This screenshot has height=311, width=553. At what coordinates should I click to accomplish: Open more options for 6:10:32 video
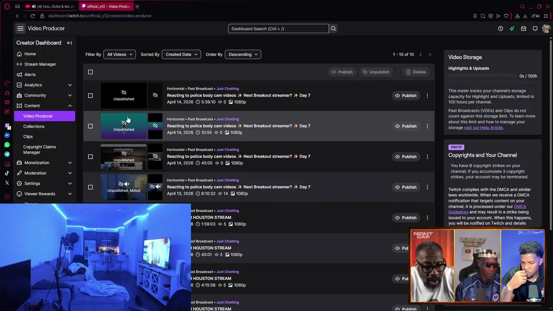(427, 187)
